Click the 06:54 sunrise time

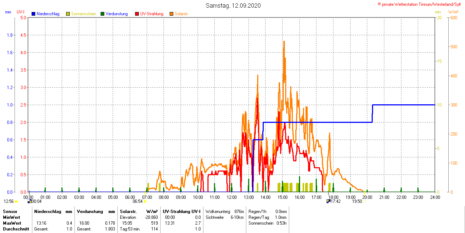[137, 201]
